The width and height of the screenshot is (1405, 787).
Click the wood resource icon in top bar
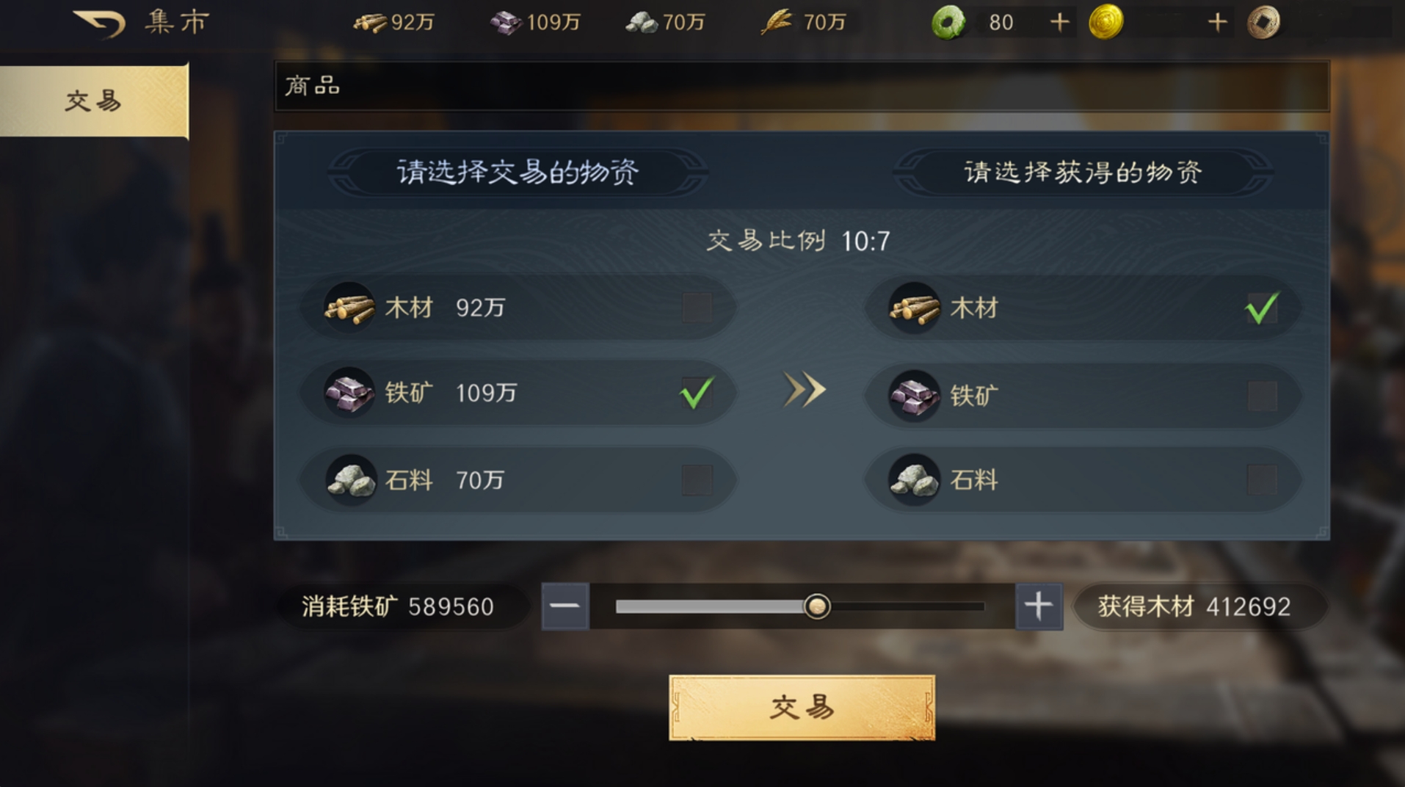pos(370,23)
